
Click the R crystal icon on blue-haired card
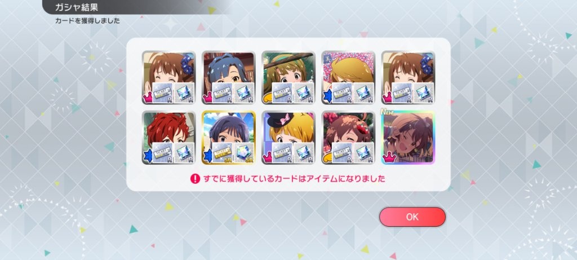tap(244, 92)
